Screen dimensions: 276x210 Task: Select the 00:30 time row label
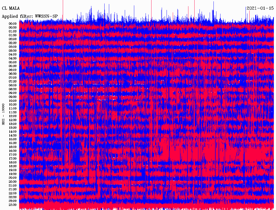[x=13, y=27]
